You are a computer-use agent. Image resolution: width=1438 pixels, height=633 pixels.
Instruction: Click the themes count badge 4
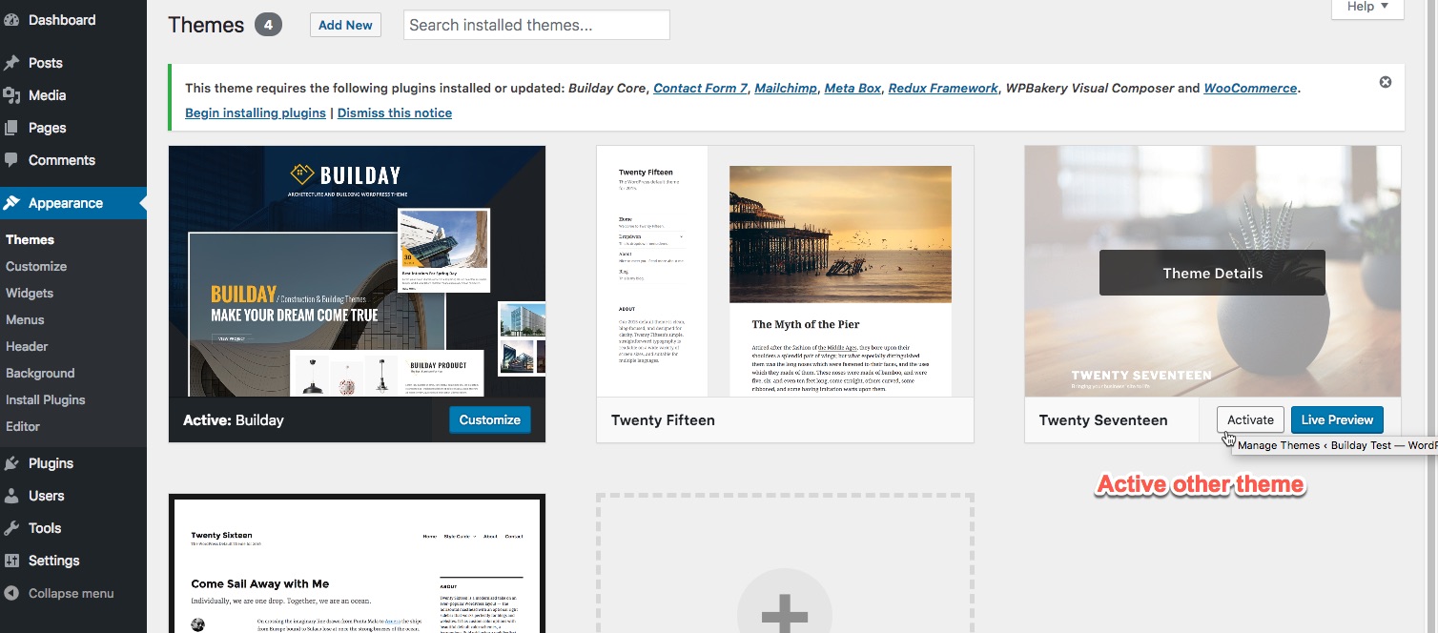pyautogui.click(x=268, y=25)
